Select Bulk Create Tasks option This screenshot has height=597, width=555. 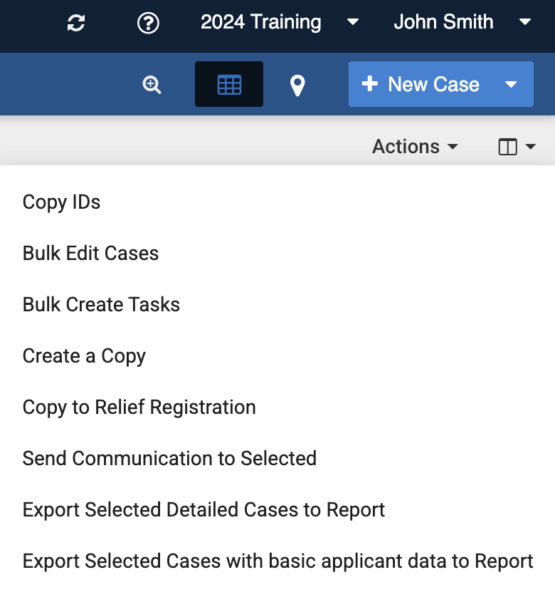[x=102, y=305]
